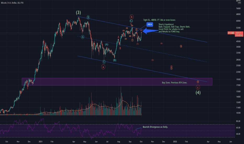This screenshot has height=144, width=244.
Task: Select the teal (C) label under circled b
Action: [131, 21]
